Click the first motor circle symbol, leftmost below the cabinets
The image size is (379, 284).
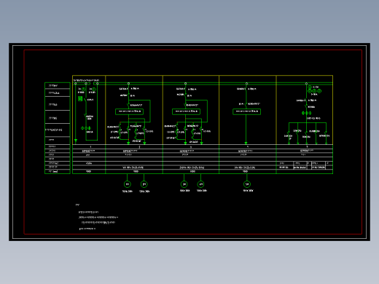[x=128, y=184]
